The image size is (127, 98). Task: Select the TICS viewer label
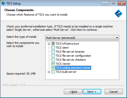click(x=63, y=64)
